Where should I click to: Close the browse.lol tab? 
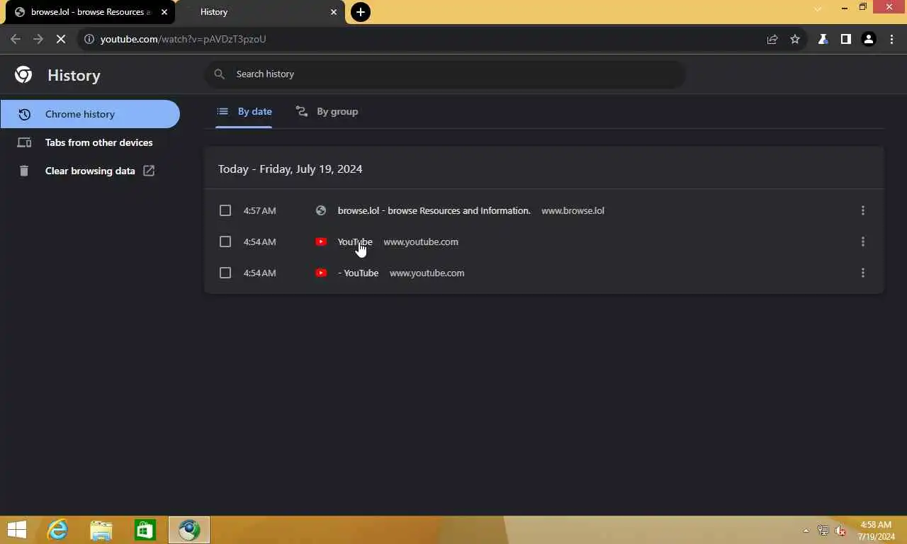pos(164,12)
